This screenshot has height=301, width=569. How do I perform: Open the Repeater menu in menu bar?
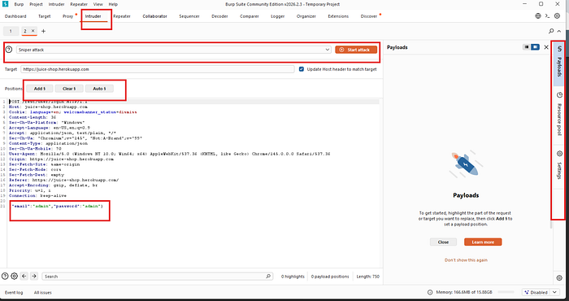(79, 4)
